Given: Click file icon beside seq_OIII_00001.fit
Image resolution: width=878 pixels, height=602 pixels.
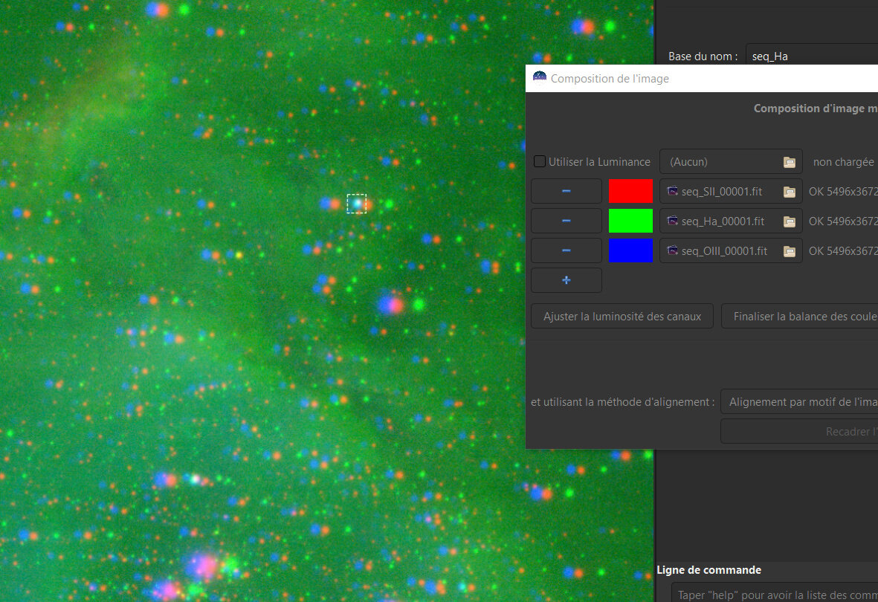Looking at the screenshot, I should click(x=673, y=250).
